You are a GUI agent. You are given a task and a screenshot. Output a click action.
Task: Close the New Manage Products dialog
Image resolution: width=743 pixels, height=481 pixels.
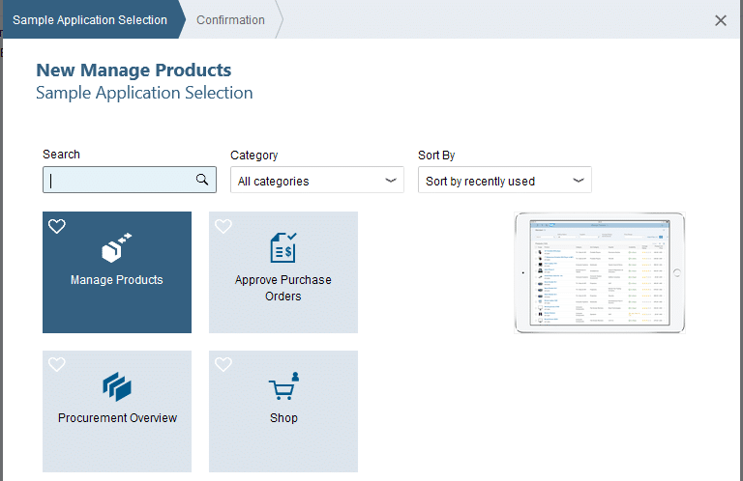pos(721,20)
